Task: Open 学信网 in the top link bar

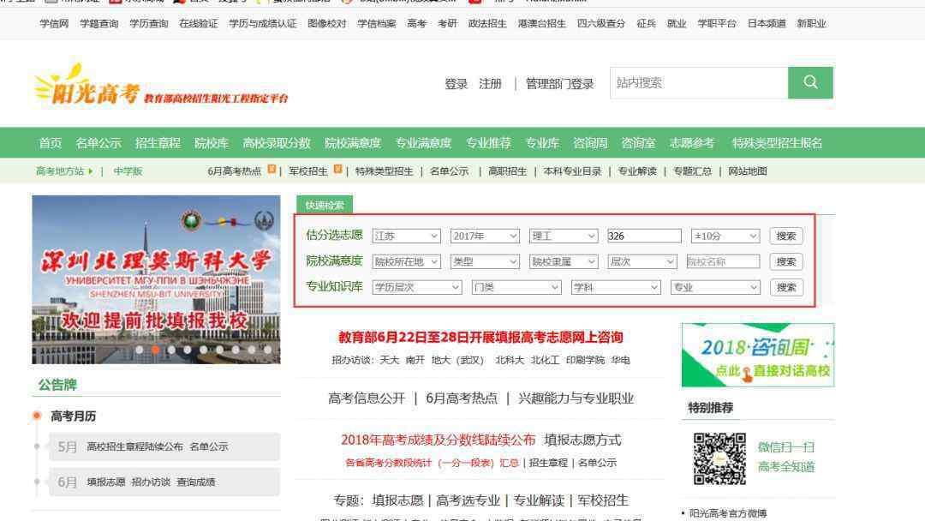Action: pos(54,24)
